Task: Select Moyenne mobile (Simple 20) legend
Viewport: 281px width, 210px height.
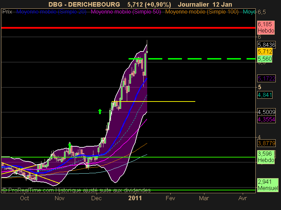Action: (51, 12)
